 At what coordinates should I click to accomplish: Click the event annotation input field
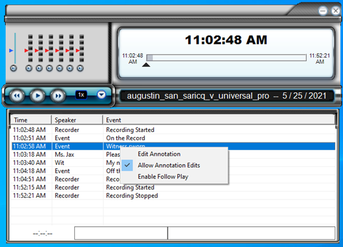click(x=252, y=233)
